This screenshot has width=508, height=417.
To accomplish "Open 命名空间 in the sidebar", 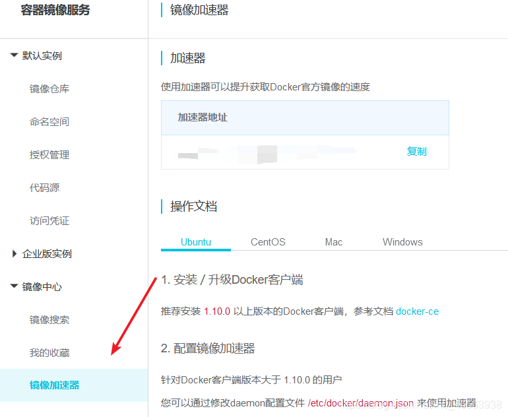I will (49, 122).
